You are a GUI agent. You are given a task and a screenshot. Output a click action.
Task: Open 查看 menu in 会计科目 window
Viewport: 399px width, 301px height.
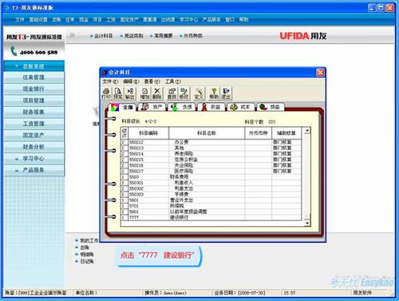click(152, 81)
